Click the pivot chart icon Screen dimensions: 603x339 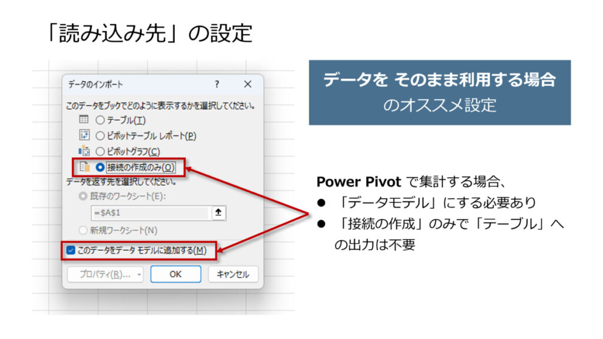(x=84, y=151)
